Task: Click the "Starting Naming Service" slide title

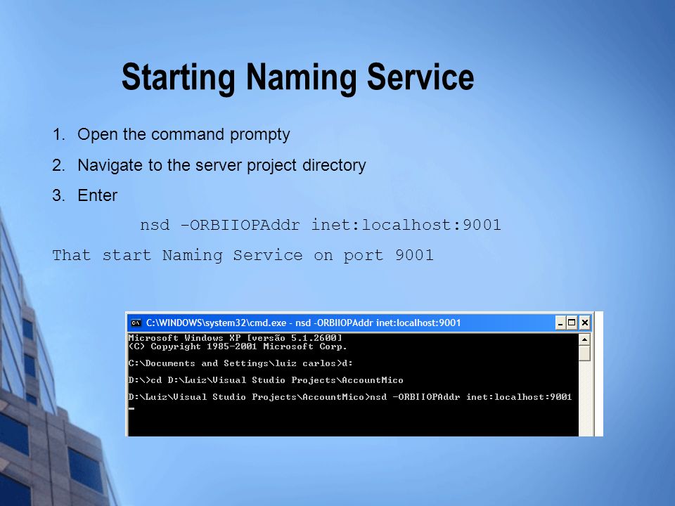Action: 298,77
